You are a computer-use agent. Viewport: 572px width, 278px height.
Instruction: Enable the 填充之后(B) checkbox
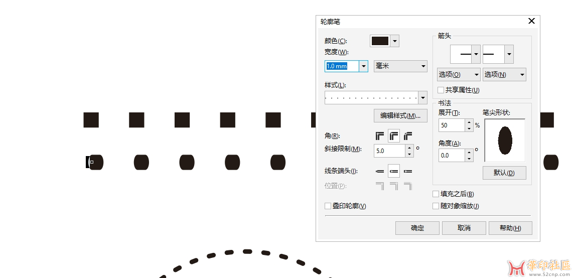436,194
